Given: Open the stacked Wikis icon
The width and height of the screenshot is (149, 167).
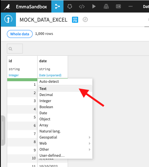Looking at the screenshot, I should (x=106, y=6).
